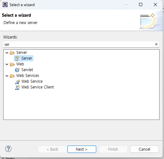Click the Server folder icon
The width and height of the screenshot is (164, 159).
coord(12,53)
